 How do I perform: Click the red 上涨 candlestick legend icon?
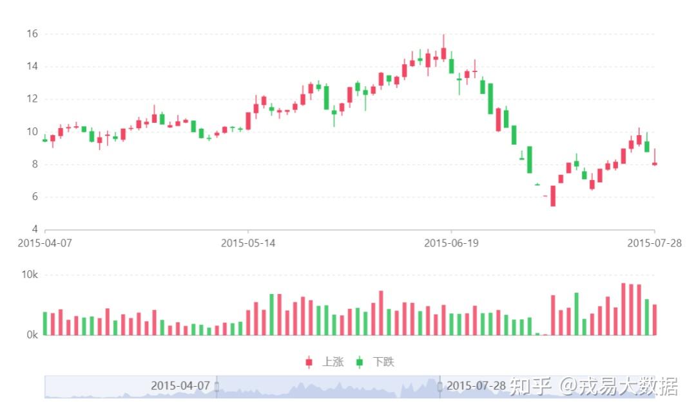[309, 362]
